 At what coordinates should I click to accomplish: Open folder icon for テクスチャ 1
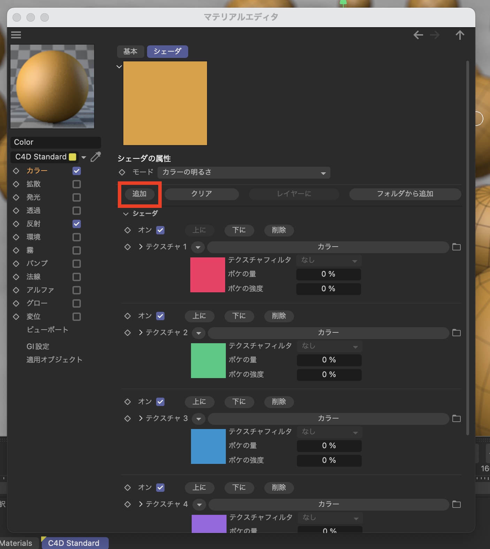click(x=456, y=247)
